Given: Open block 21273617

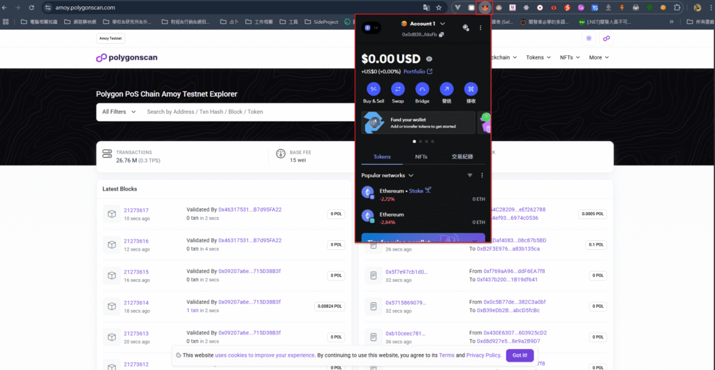Looking at the screenshot, I should click(x=136, y=211).
